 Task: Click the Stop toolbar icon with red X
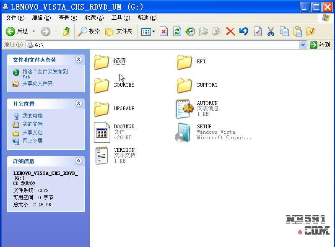[164, 31]
